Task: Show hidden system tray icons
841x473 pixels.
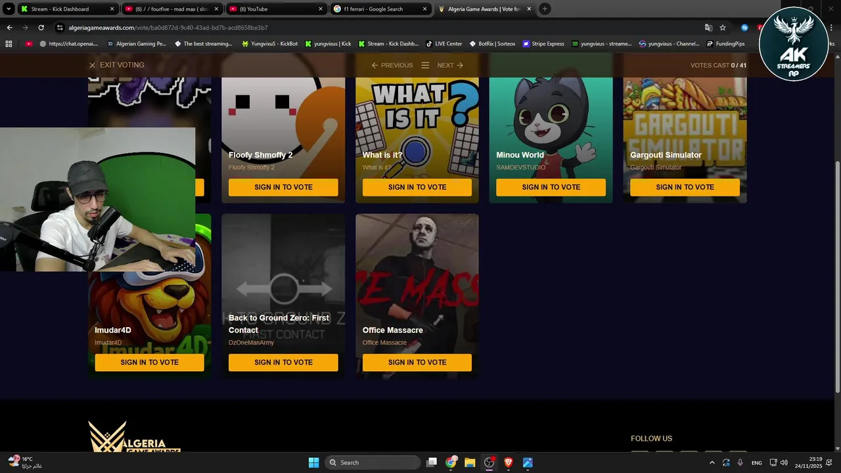Action: point(712,462)
